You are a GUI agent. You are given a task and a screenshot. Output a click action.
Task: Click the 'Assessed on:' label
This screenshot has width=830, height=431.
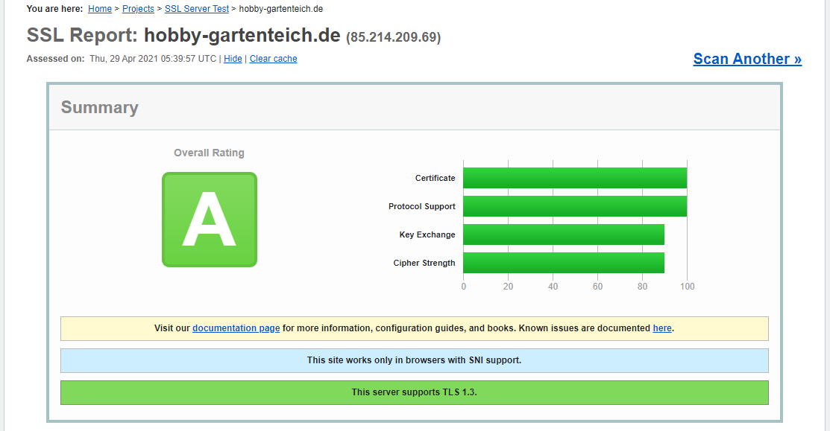56,59
